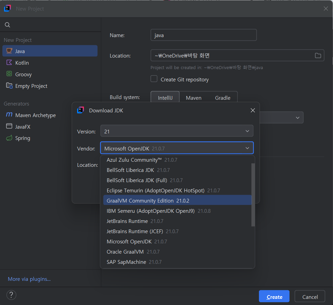Open the help question mark button
Screen dimensions: 333x305
tap(11, 295)
